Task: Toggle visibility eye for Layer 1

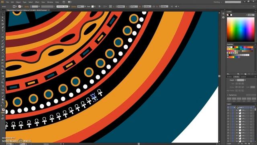Action: point(228,108)
